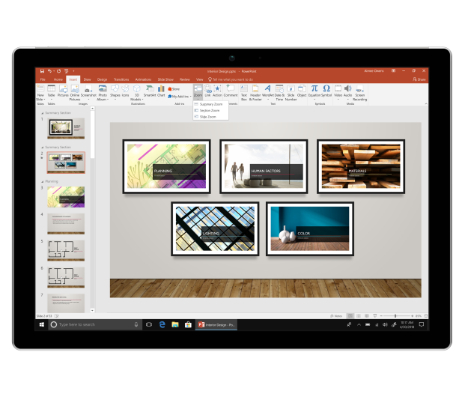
Task: Insert a Table
Action: [x=51, y=91]
